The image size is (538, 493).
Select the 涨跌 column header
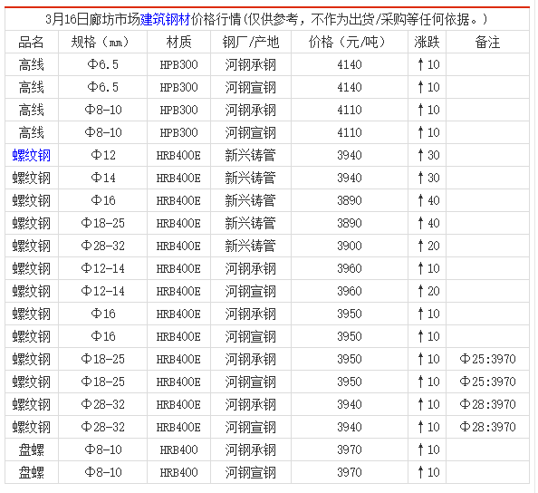[427, 42]
